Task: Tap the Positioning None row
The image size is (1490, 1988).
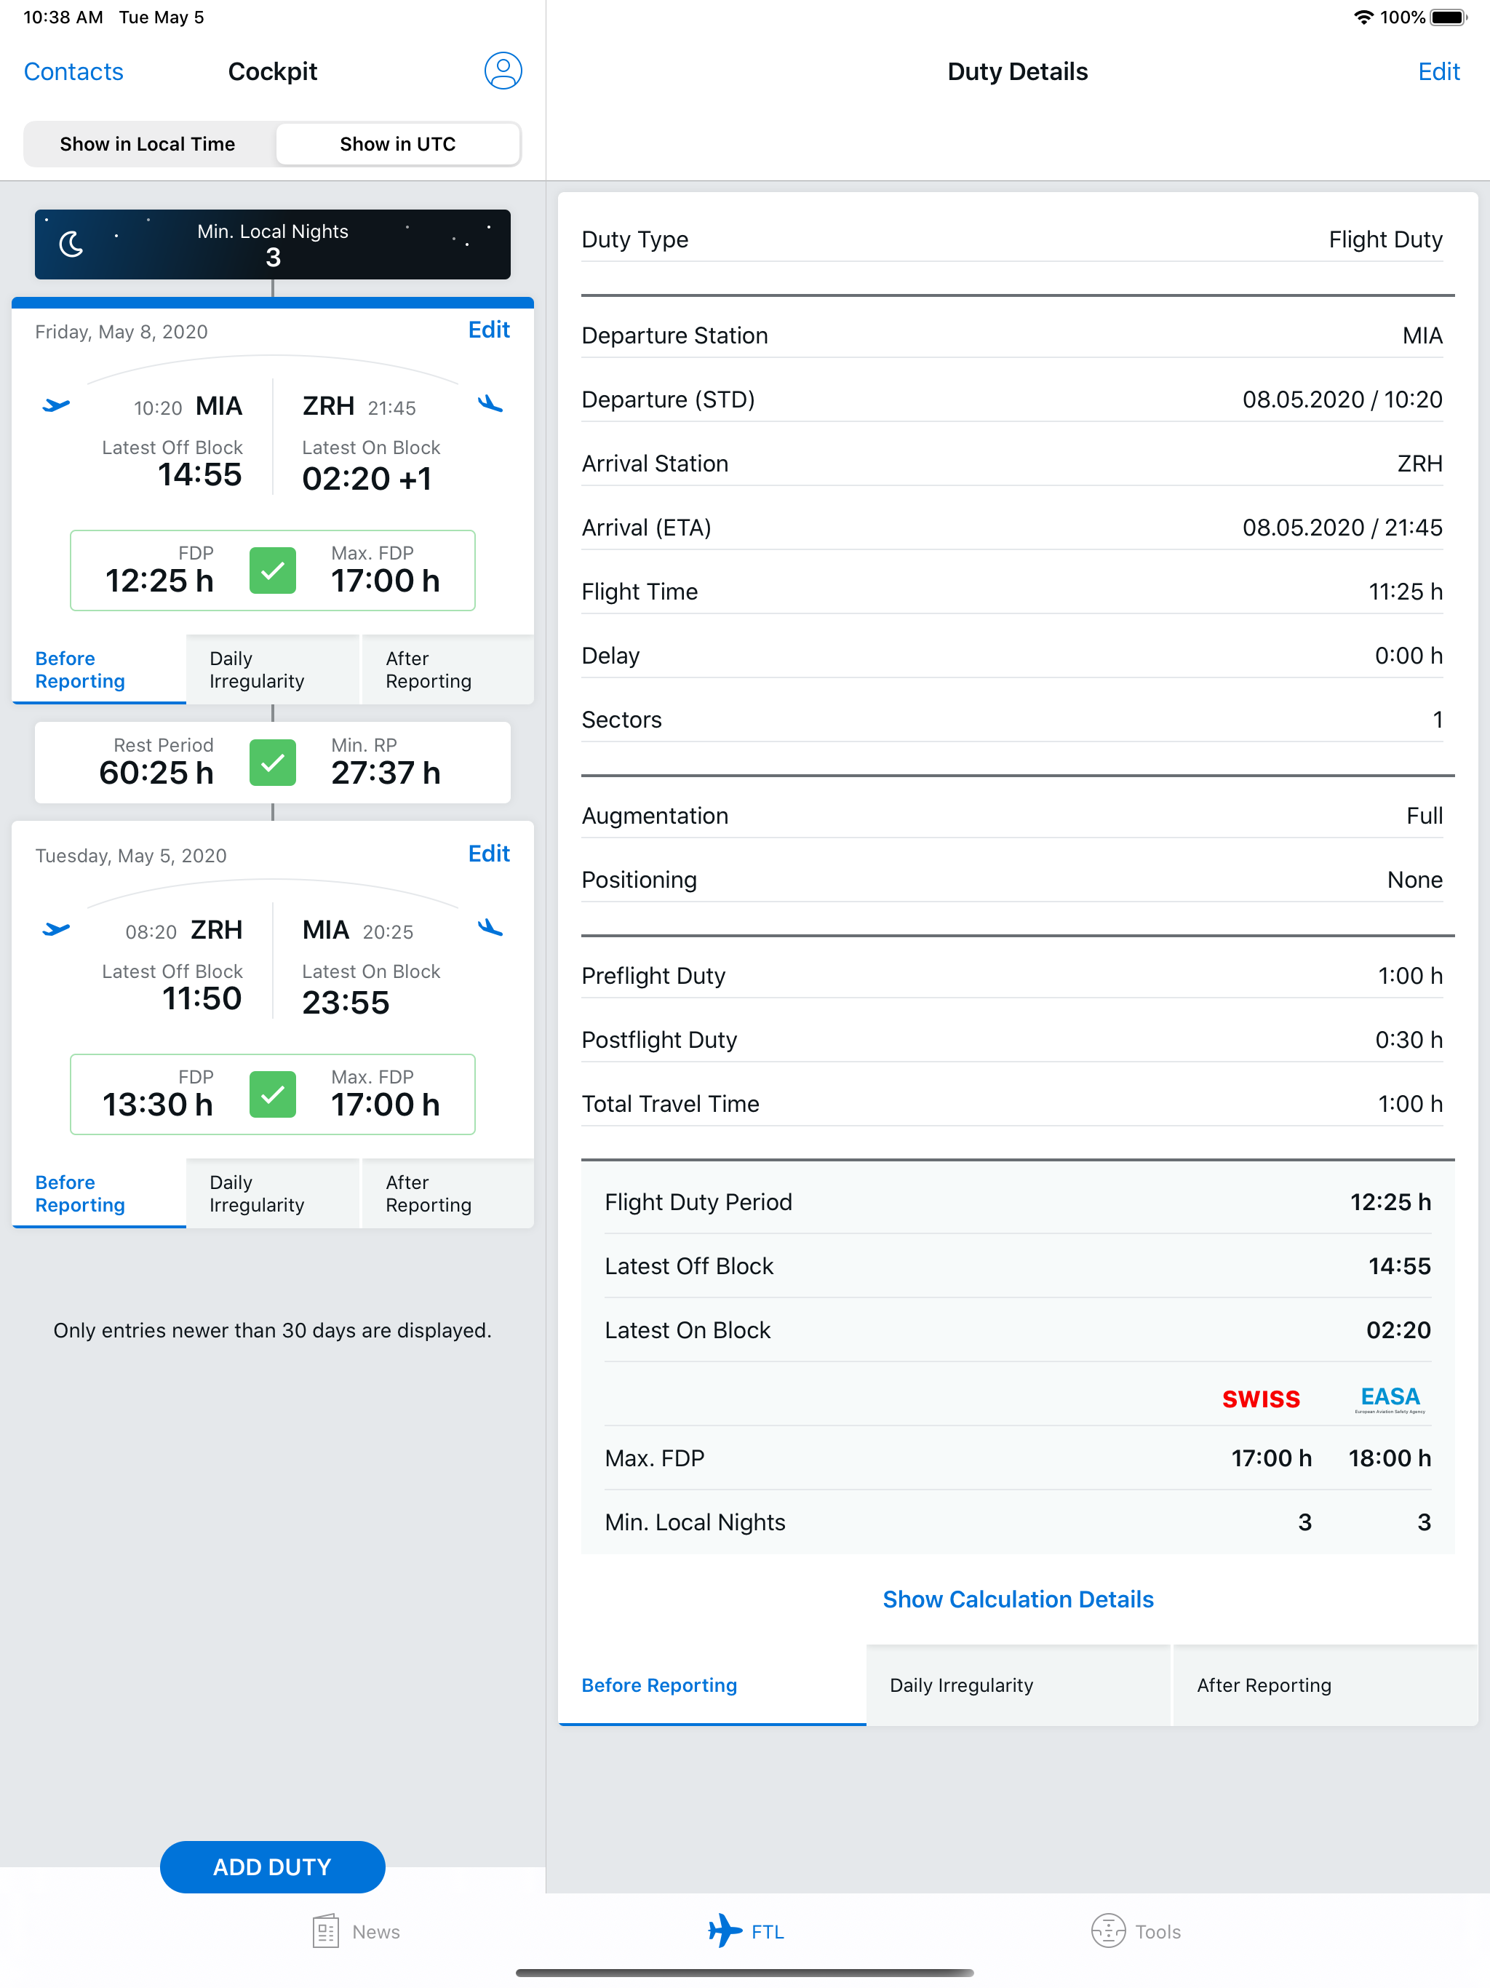Action: click(1012, 879)
